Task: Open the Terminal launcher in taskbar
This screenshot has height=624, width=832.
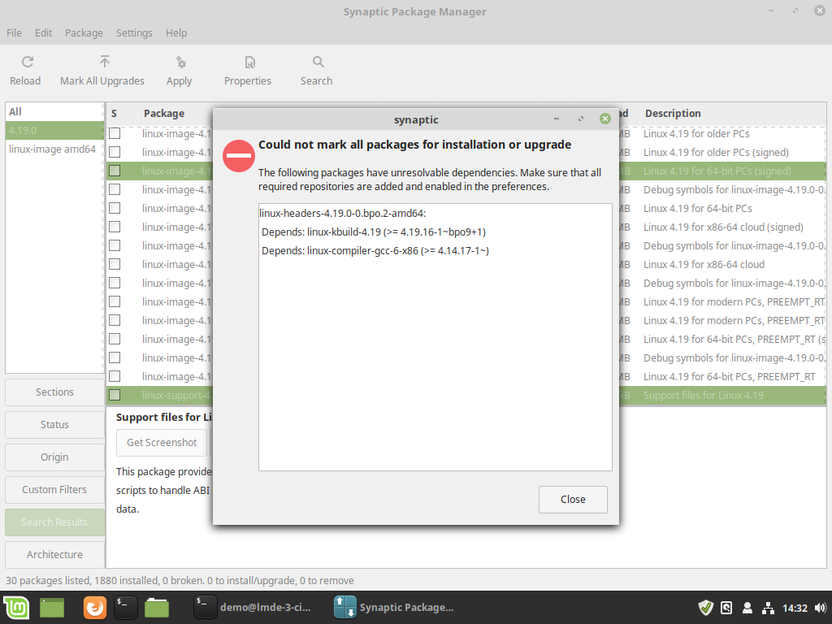Action: [x=126, y=608]
